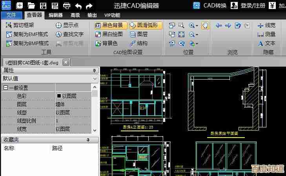Select the 剪切框架 tool

click(20, 25)
